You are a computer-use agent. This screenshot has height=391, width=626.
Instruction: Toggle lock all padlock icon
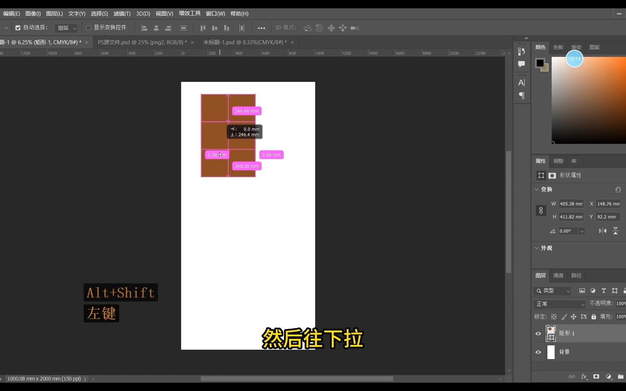coord(594,317)
